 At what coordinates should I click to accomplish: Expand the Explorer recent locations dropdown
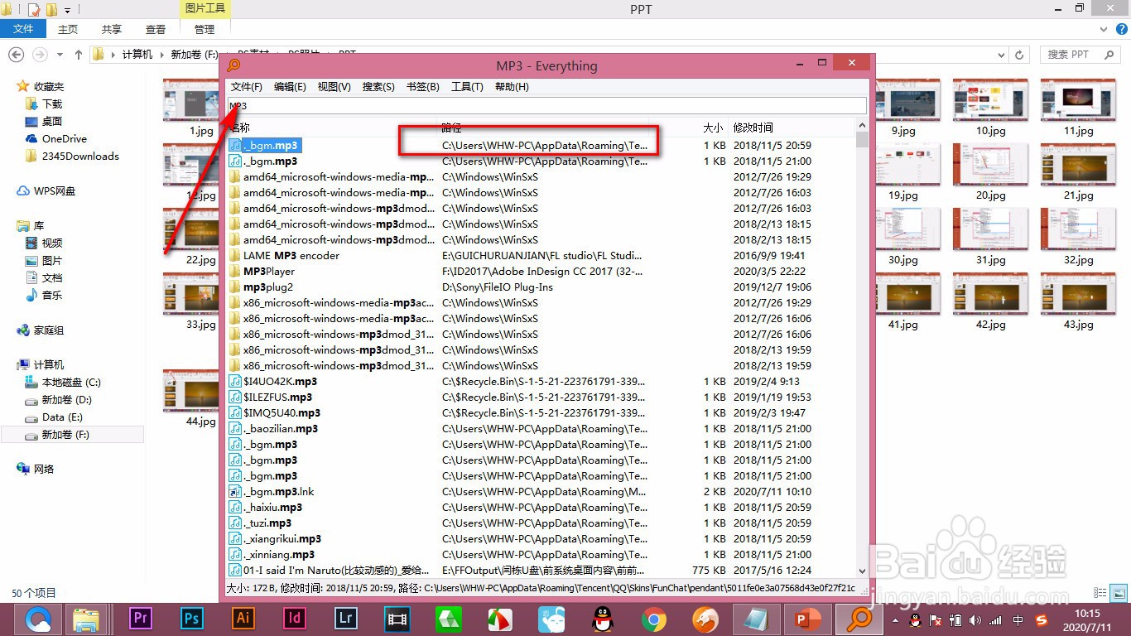60,55
